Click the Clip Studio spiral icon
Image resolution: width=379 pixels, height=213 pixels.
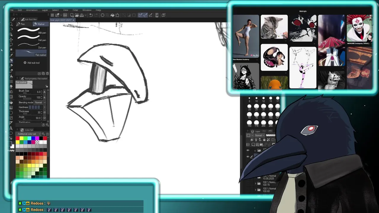(65, 15)
